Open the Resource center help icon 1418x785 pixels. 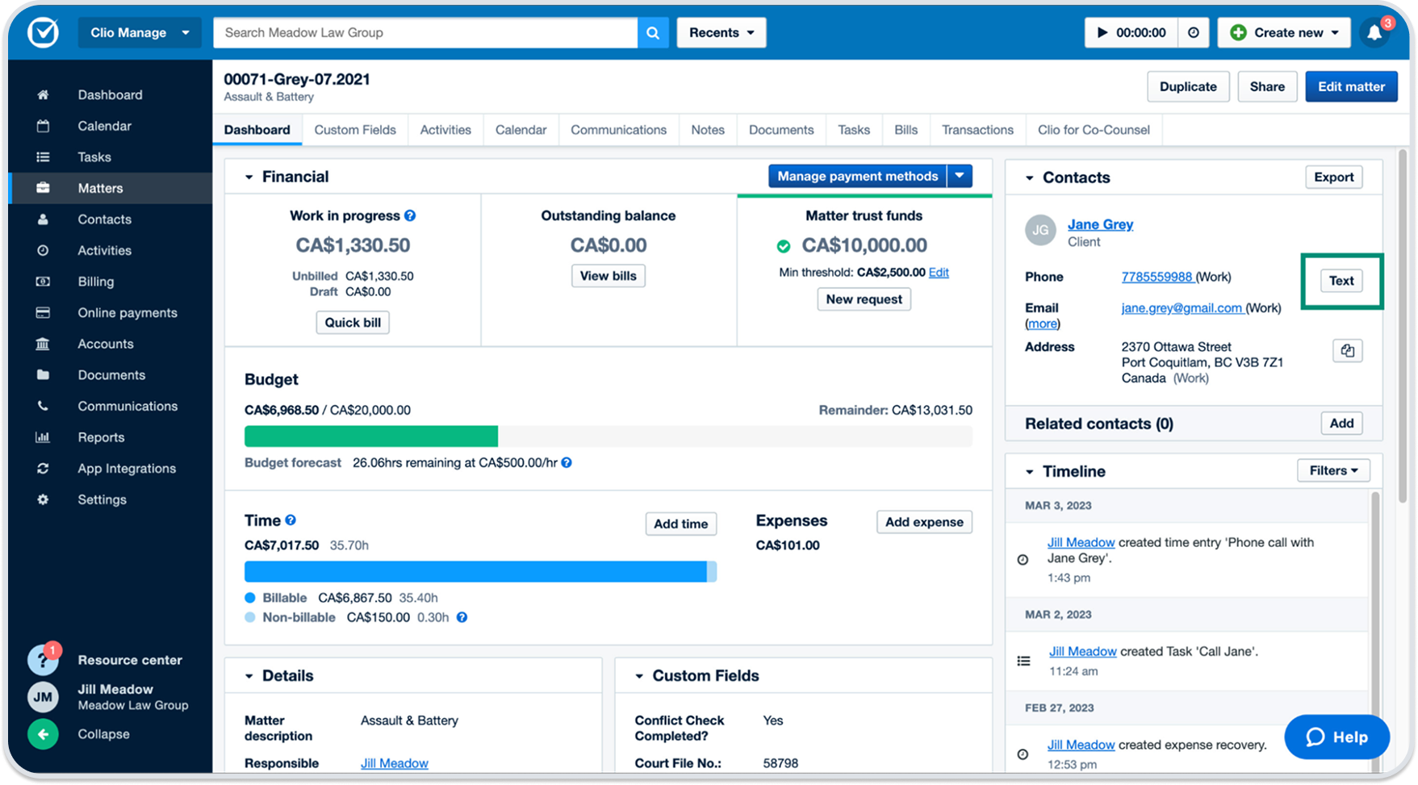(x=42, y=660)
